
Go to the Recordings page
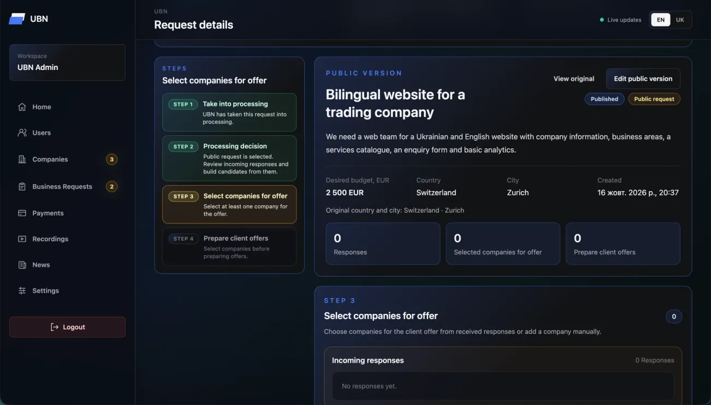pyautogui.click(x=67, y=239)
